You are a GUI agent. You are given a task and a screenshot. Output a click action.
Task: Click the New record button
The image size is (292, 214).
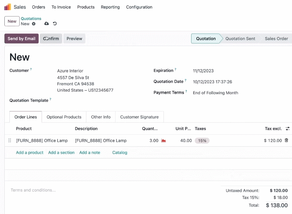[x=12, y=21]
